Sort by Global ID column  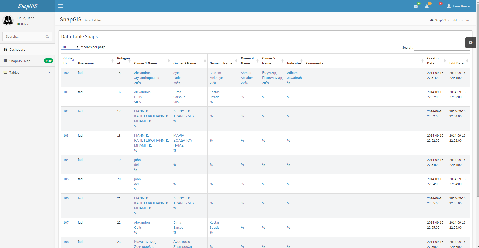point(68,61)
